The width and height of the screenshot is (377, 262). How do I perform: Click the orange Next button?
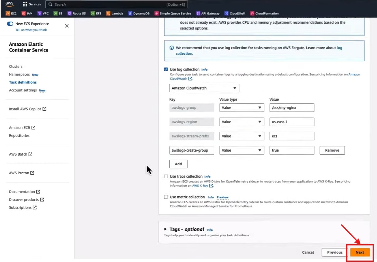(360, 252)
